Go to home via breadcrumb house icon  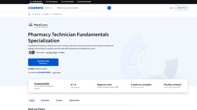click(29, 14)
